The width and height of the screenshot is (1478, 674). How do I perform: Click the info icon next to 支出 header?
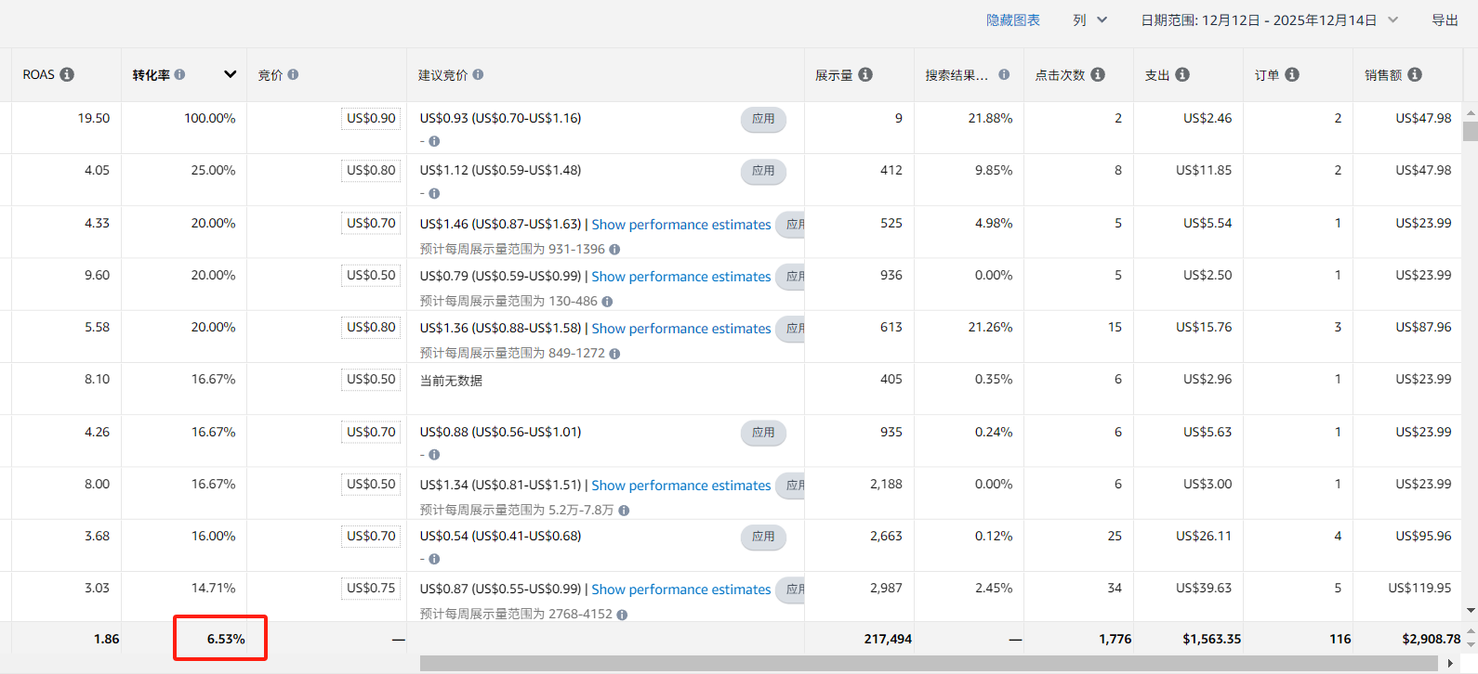click(x=1182, y=74)
